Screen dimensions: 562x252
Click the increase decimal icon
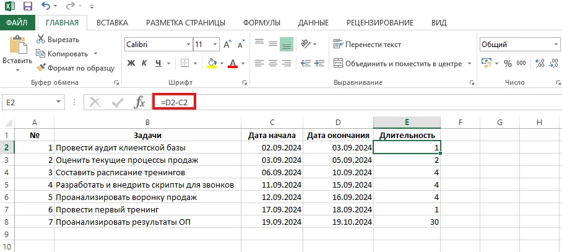coord(540,63)
